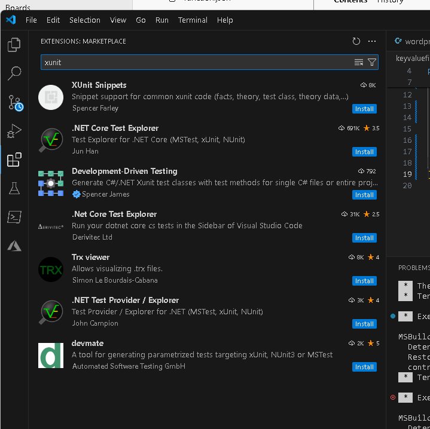This screenshot has height=429, width=430.
Task: Click publisher name Spencer Farley
Action: 95,108
